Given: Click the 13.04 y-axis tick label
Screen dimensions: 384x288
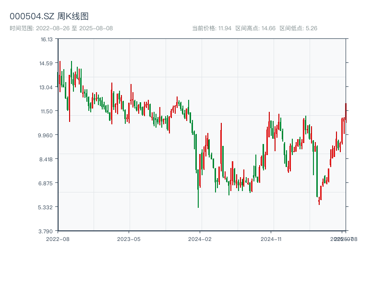Looking at the screenshot, I should (47, 87).
